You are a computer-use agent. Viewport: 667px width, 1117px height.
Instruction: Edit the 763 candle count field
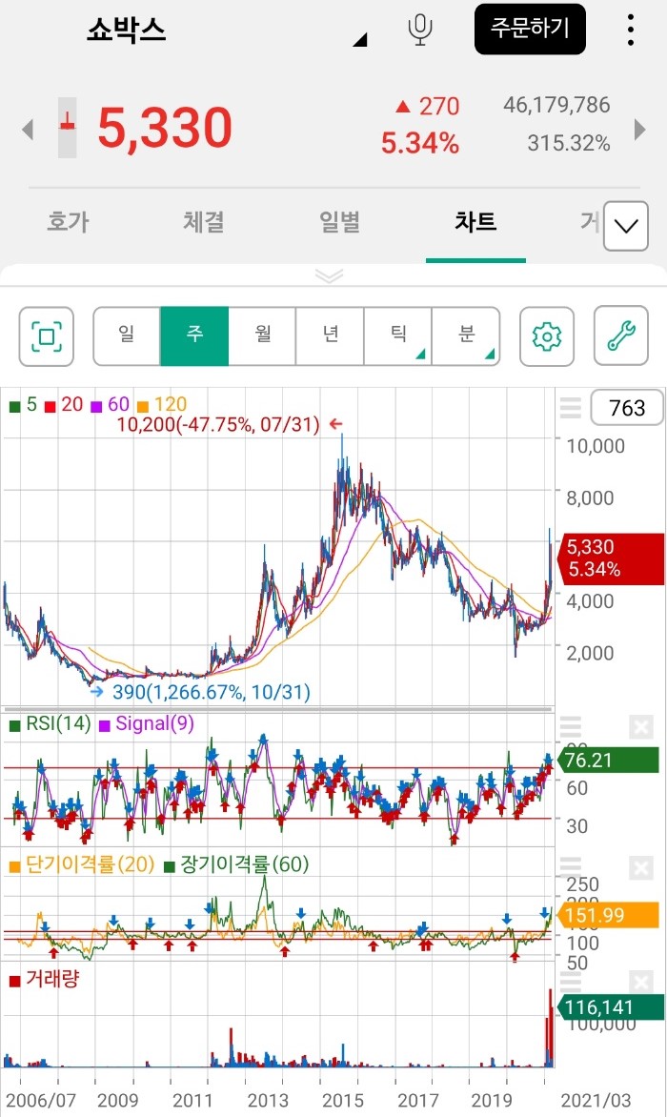(627, 408)
